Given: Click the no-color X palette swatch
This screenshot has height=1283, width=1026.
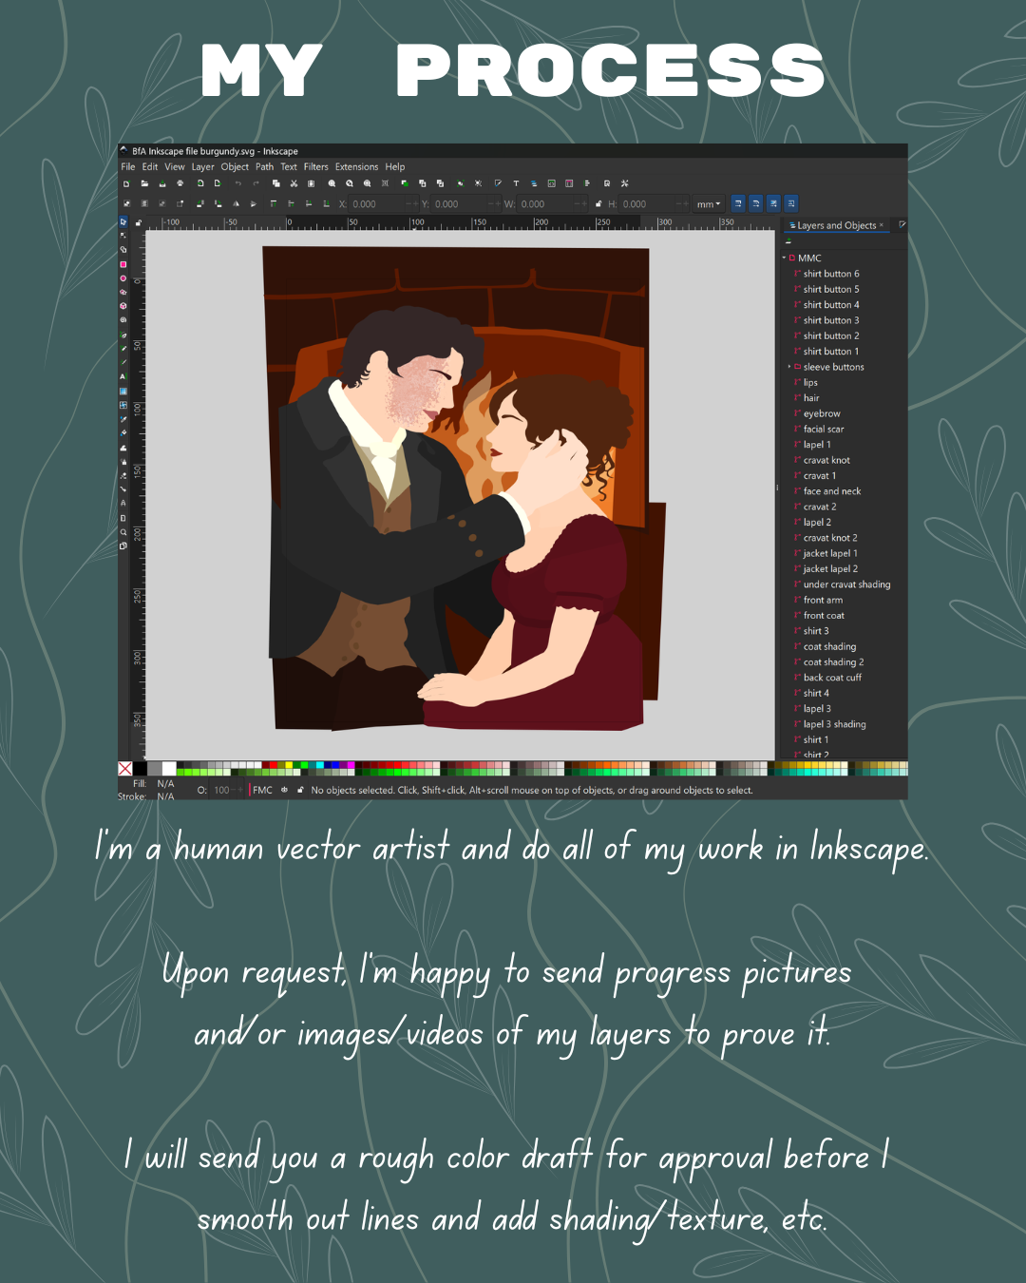Looking at the screenshot, I should tap(124, 769).
